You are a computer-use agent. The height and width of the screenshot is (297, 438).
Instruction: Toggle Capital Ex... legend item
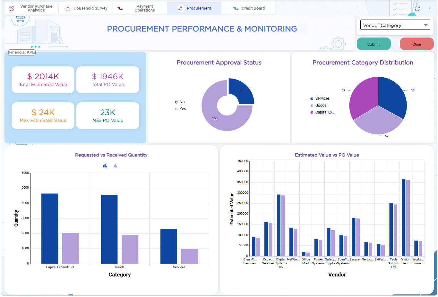coord(323,112)
